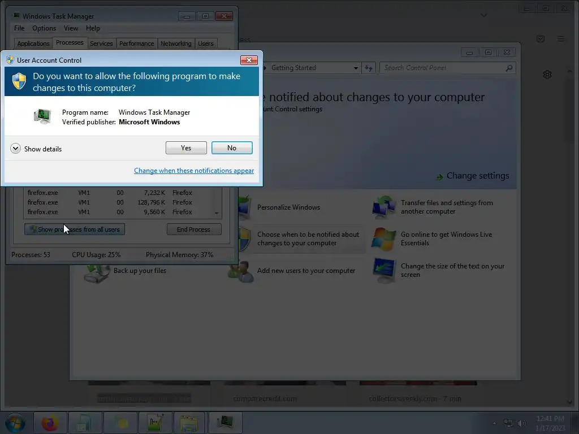Image resolution: width=579 pixels, height=434 pixels.
Task: Click refresh button next to address bar
Action: [x=369, y=68]
